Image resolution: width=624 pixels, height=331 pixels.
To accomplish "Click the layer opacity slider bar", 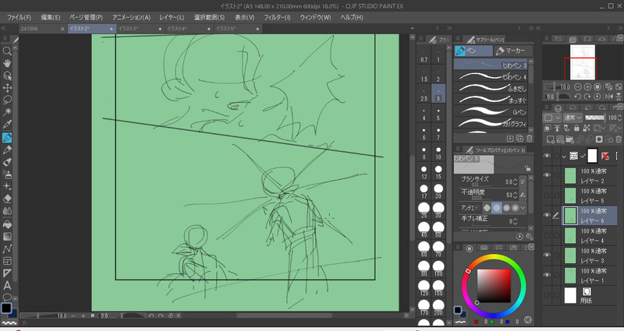I will pyautogui.click(x=594, y=118).
